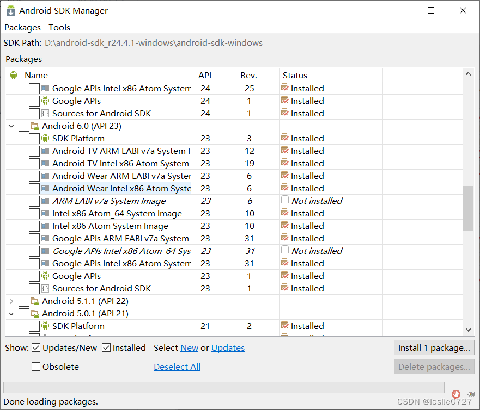Image resolution: width=480 pixels, height=410 pixels.
Task: Check Google APIs Intel x86 Atom_64 package checkbox
Action: pos(34,251)
